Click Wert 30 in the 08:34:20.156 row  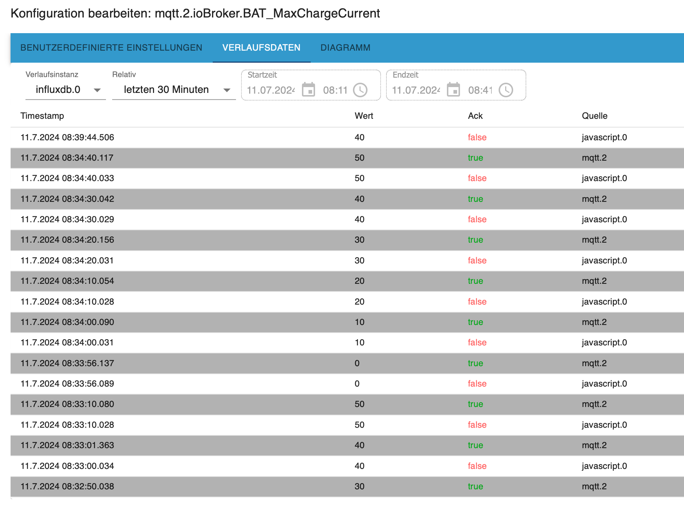[359, 240]
